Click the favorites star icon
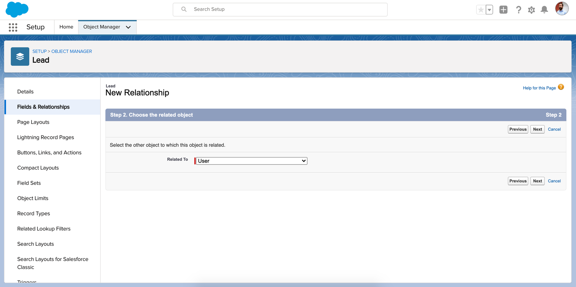Viewport: 576px width, 287px height. (x=481, y=10)
